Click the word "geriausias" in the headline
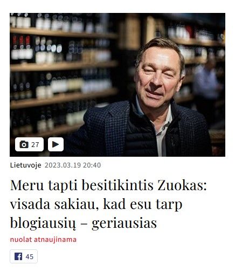 [124, 224]
